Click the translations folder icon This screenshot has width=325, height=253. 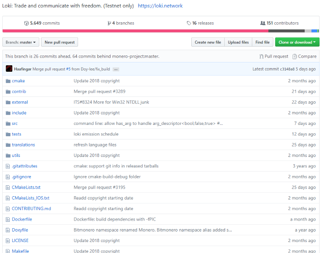[8, 145]
